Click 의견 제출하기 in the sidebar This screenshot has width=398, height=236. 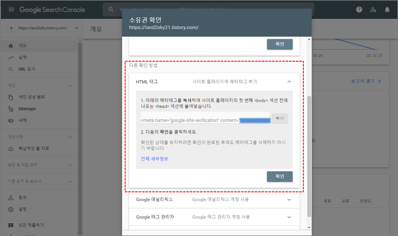[x=39, y=225]
